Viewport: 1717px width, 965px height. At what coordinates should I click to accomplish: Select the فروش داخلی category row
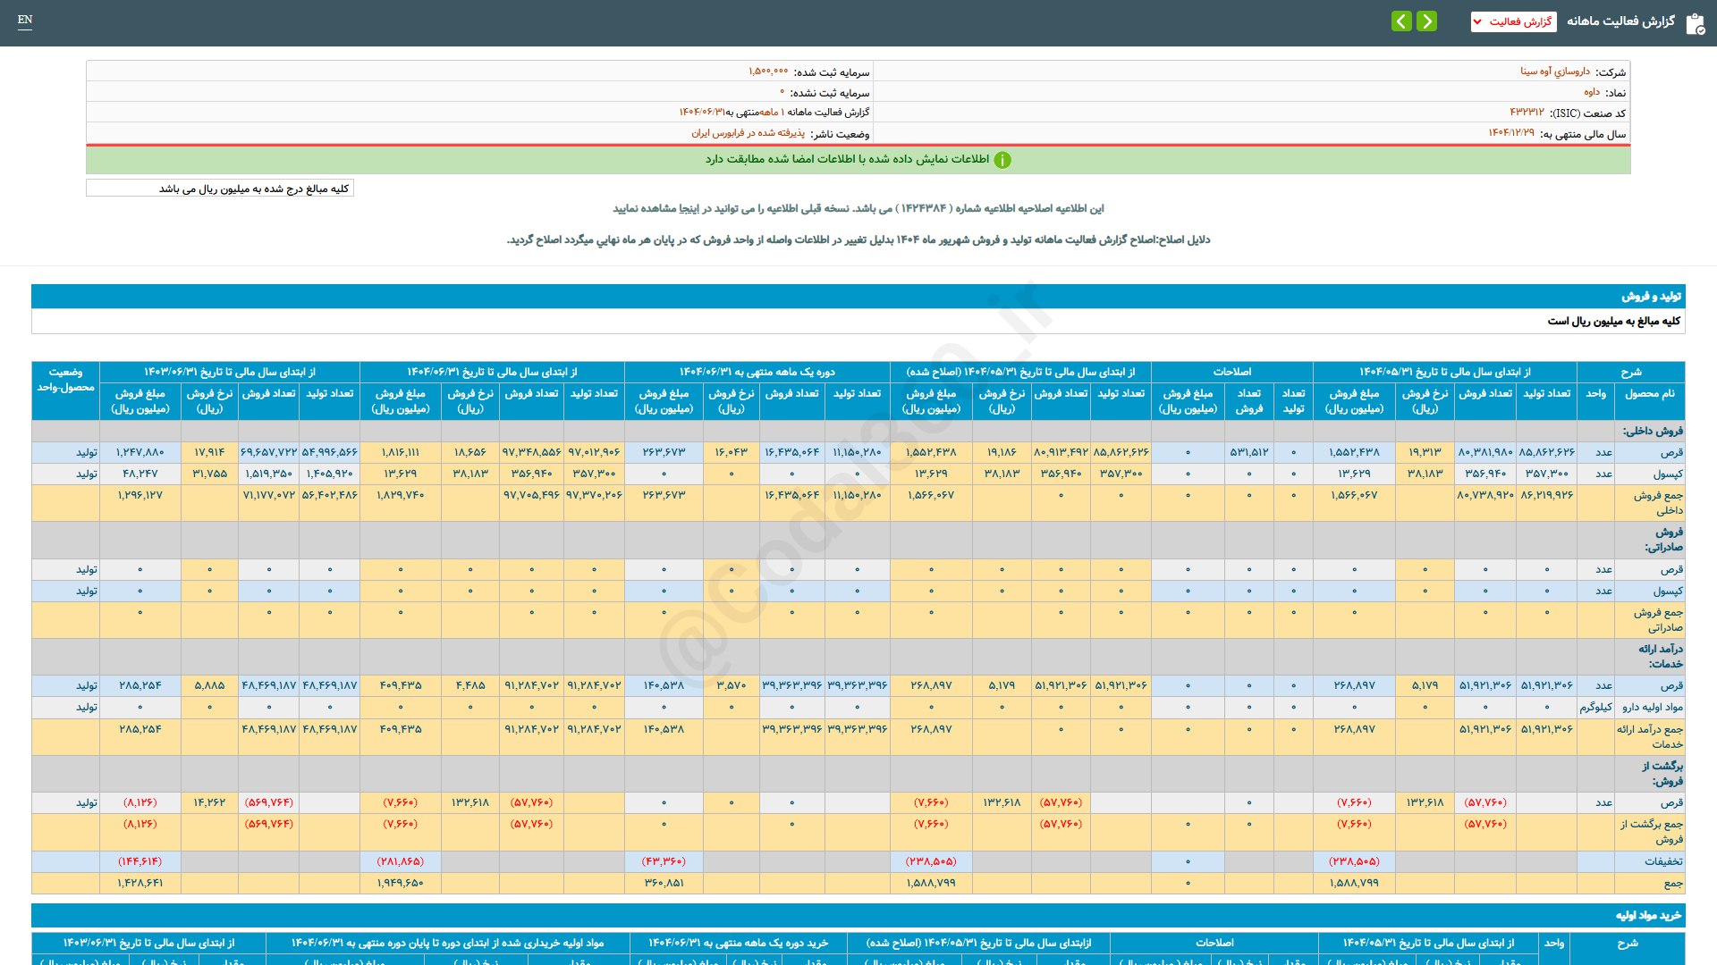click(1653, 431)
